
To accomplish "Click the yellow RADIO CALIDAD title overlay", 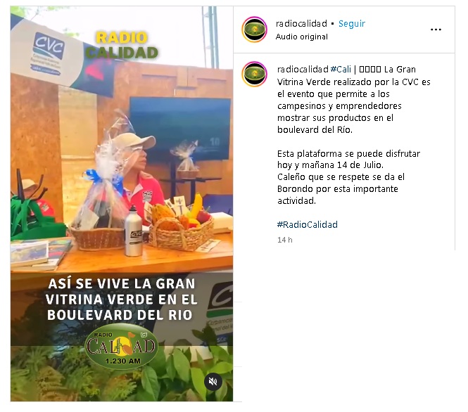I will (122, 45).
